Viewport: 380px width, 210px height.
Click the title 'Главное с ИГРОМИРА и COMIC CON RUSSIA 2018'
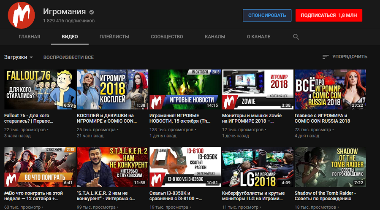tap(322, 118)
